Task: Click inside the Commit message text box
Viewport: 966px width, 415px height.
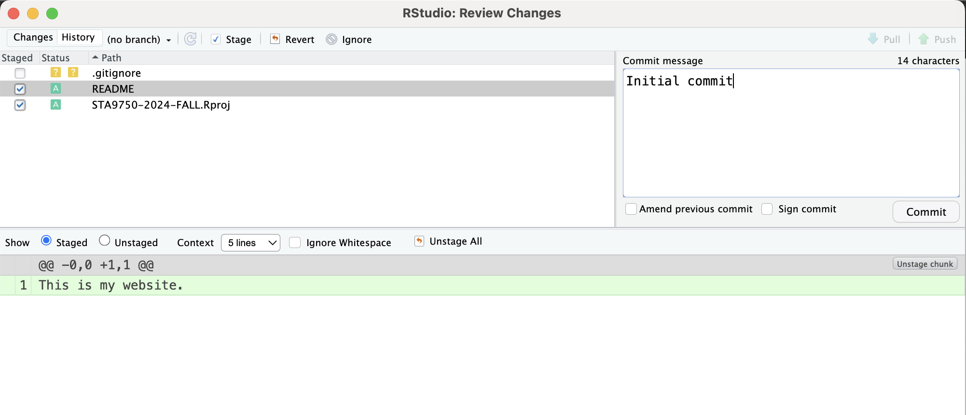Action: point(790,135)
